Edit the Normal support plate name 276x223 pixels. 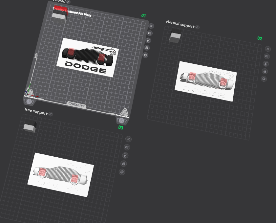click(x=198, y=27)
